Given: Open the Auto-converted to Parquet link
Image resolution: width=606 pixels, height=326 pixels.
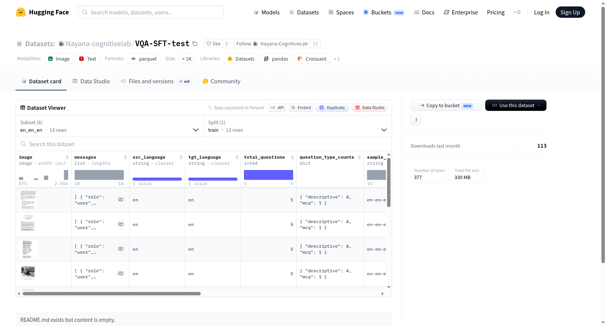Looking at the screenshot, I should tap(239, 108).
